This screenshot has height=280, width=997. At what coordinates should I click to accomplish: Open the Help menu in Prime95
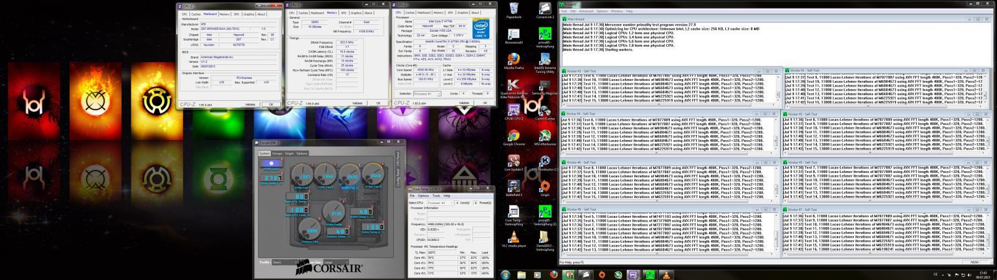[x=629, y=11]
